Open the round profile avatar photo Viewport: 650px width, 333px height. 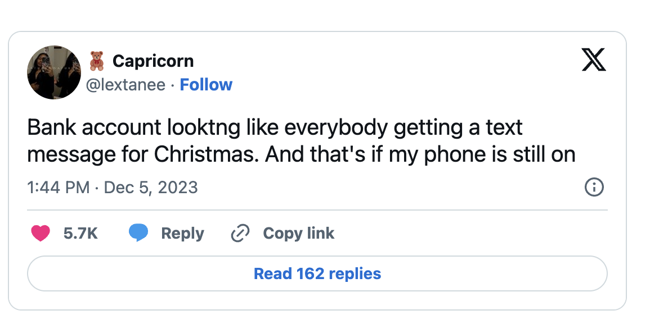click(x=54, y=72)
